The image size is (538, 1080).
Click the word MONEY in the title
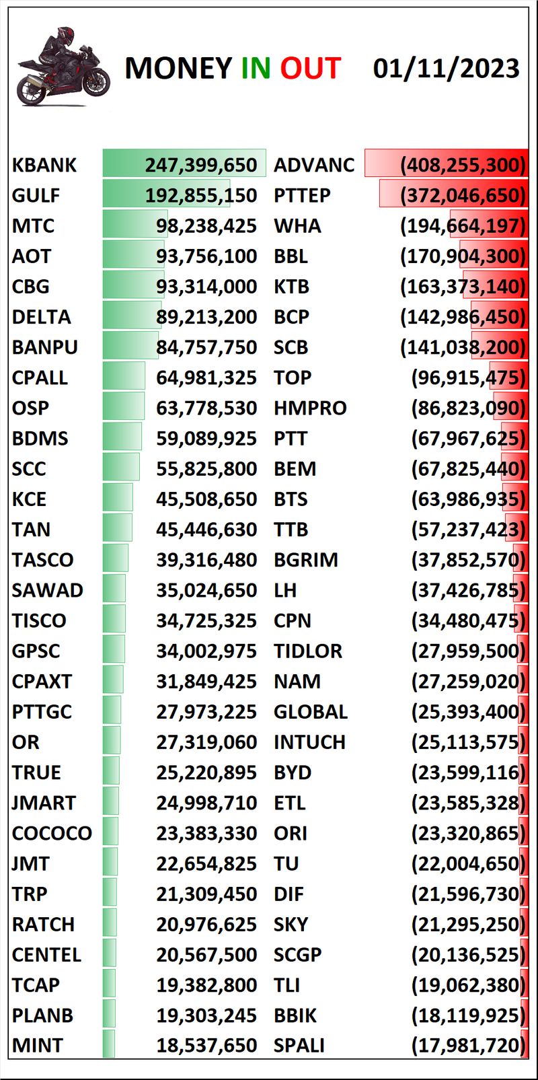pyautogui.click(x=178, y=69)
